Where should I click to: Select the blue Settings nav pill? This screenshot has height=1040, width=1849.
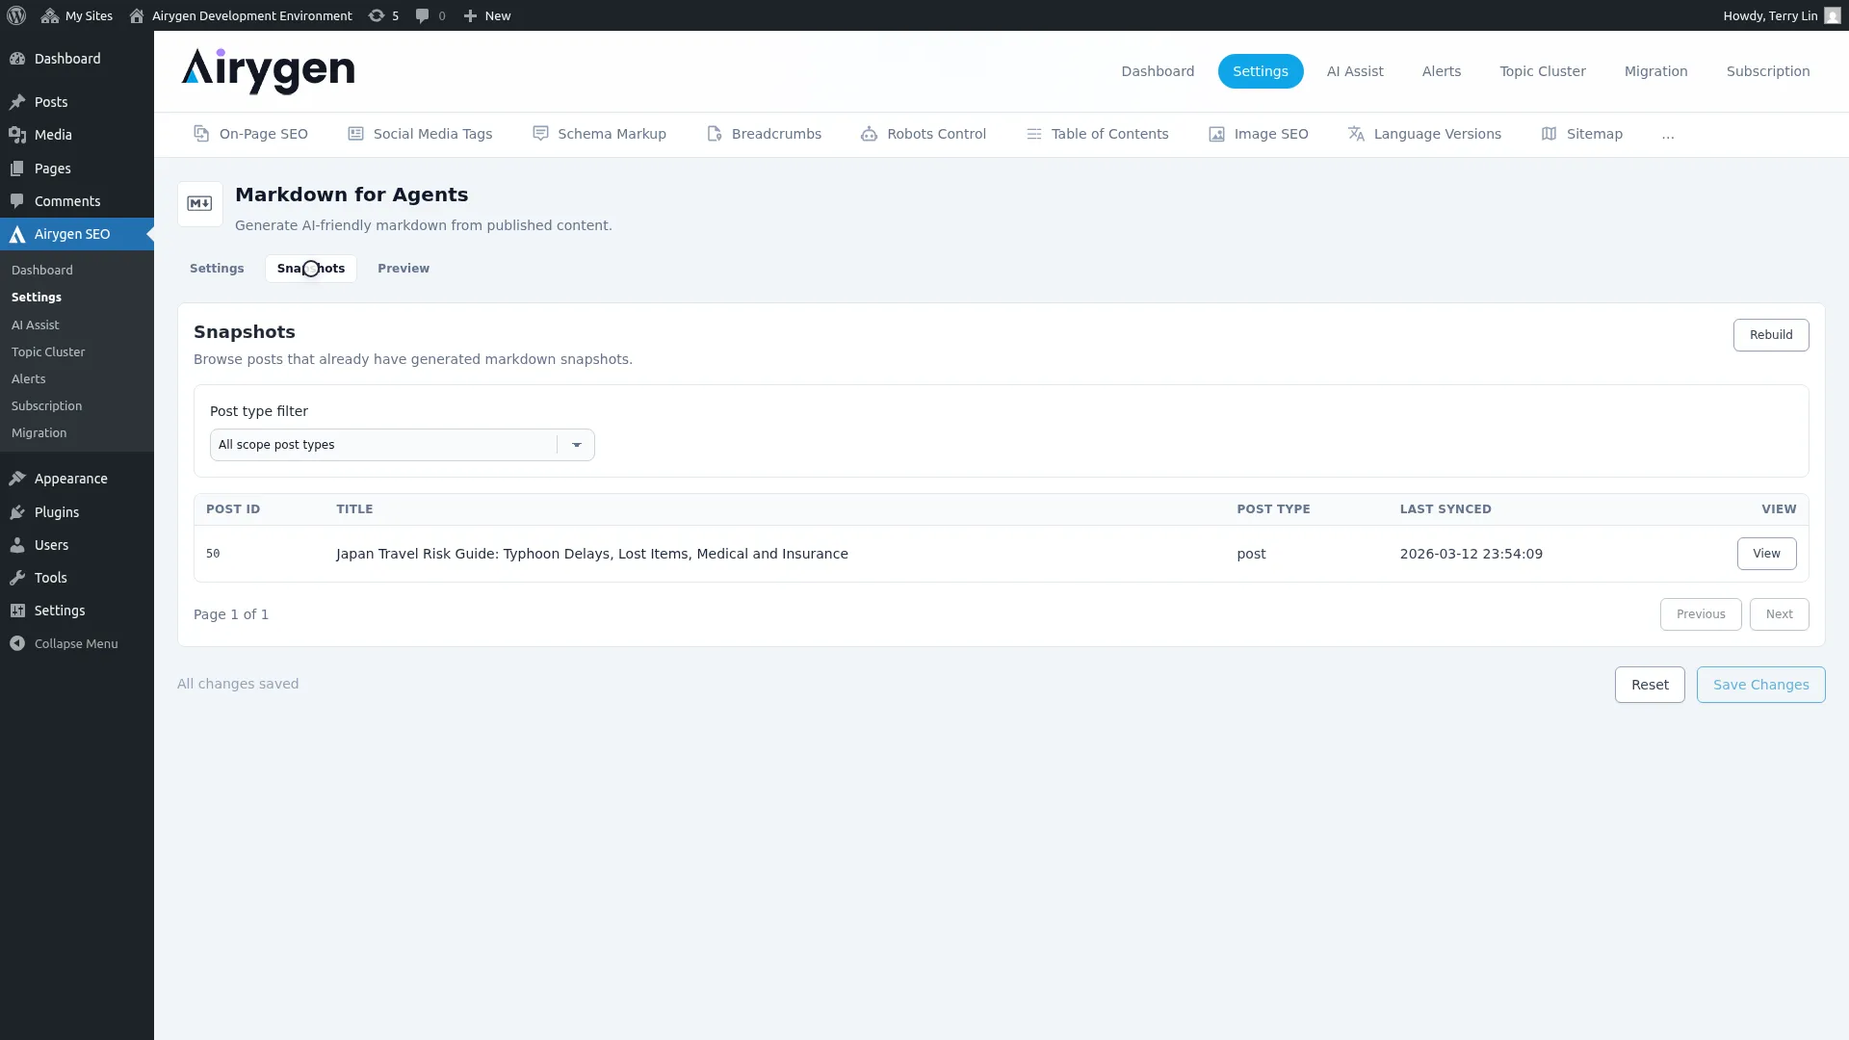click(x=1261, y=71)
